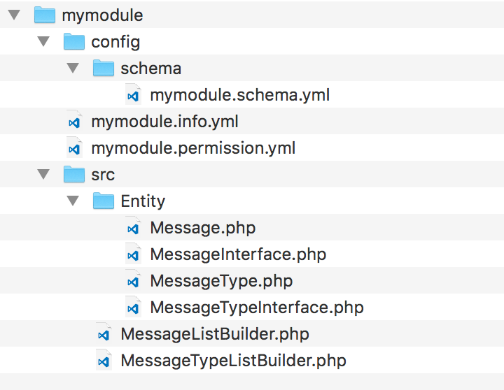Collapse the schema folder disclosure triangle
The height and width of the screenshot is (390, 504).
(73, 68)
